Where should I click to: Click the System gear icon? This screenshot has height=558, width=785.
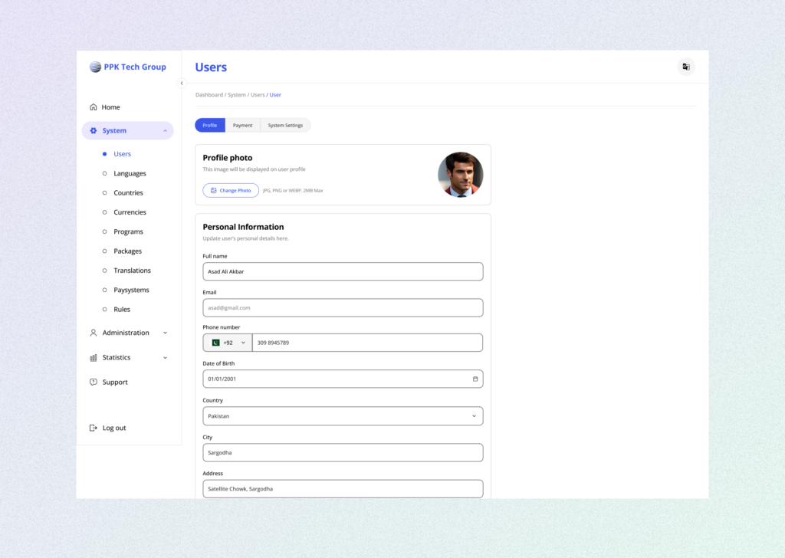pyautogui.click(x=94, y=131)
